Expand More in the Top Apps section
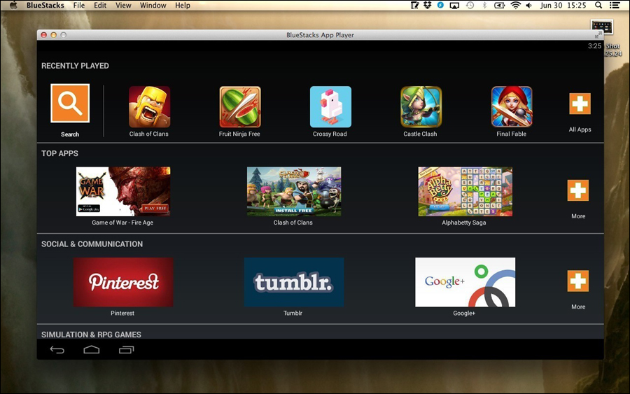Screen dimensions: 630x394 (578, 191)
